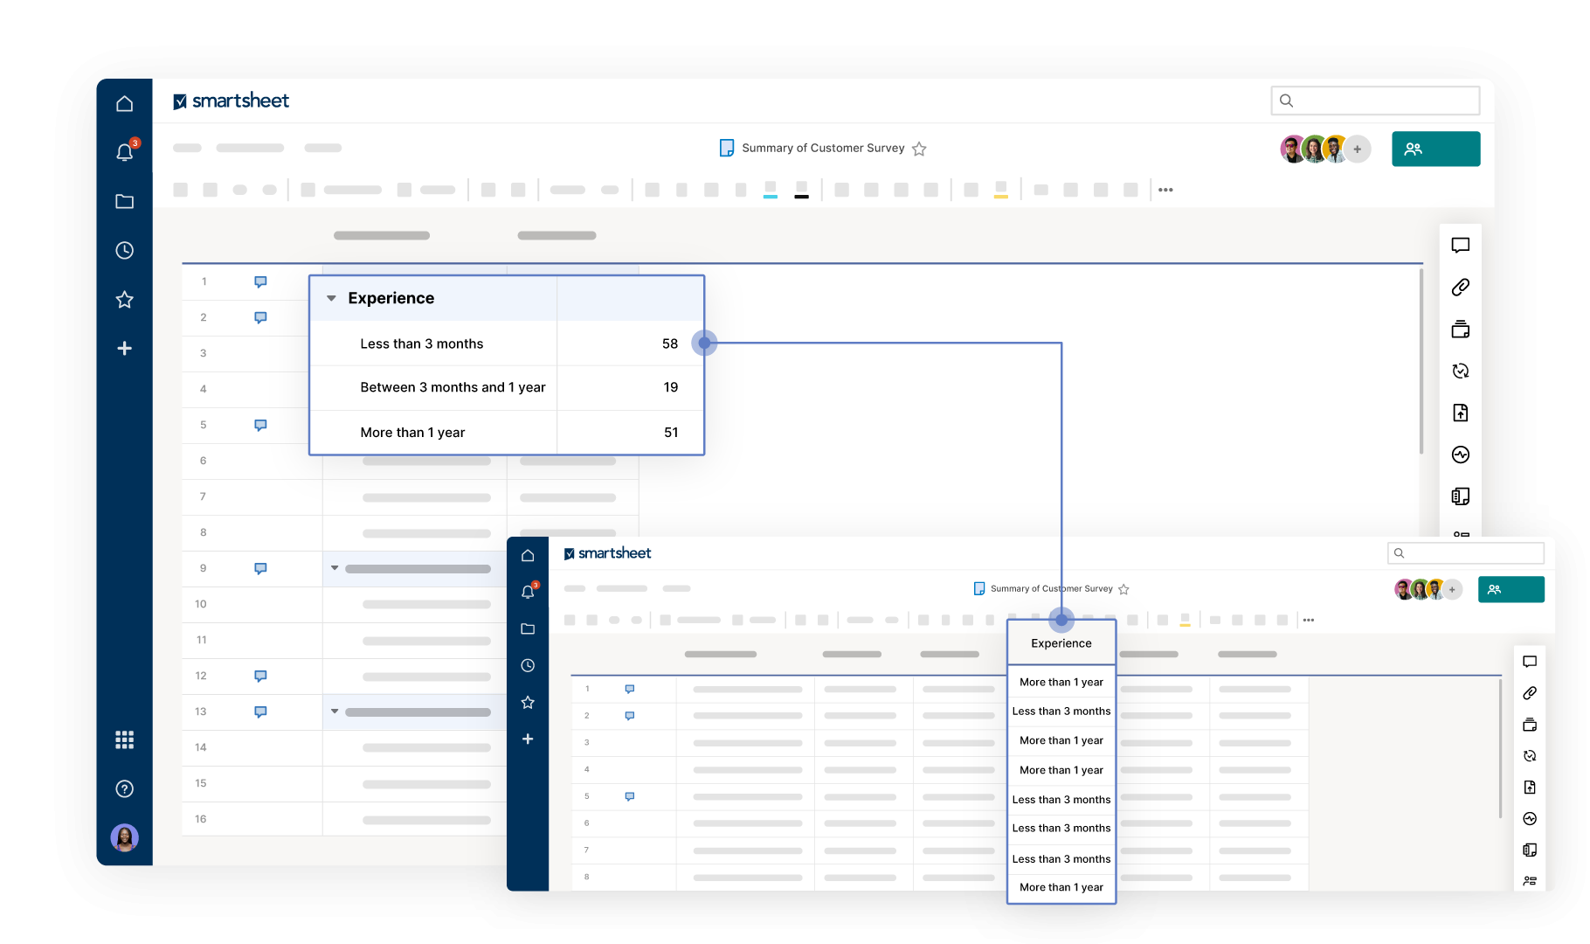Open the Proofs panel
Image resolution: width=1590 pixels, height=944 pixels.
1460,330
